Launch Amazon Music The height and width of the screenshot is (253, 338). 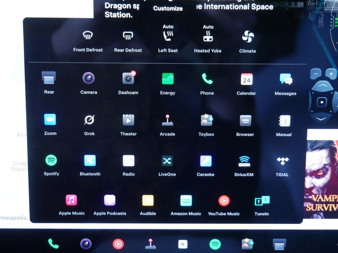click(186, 206)
